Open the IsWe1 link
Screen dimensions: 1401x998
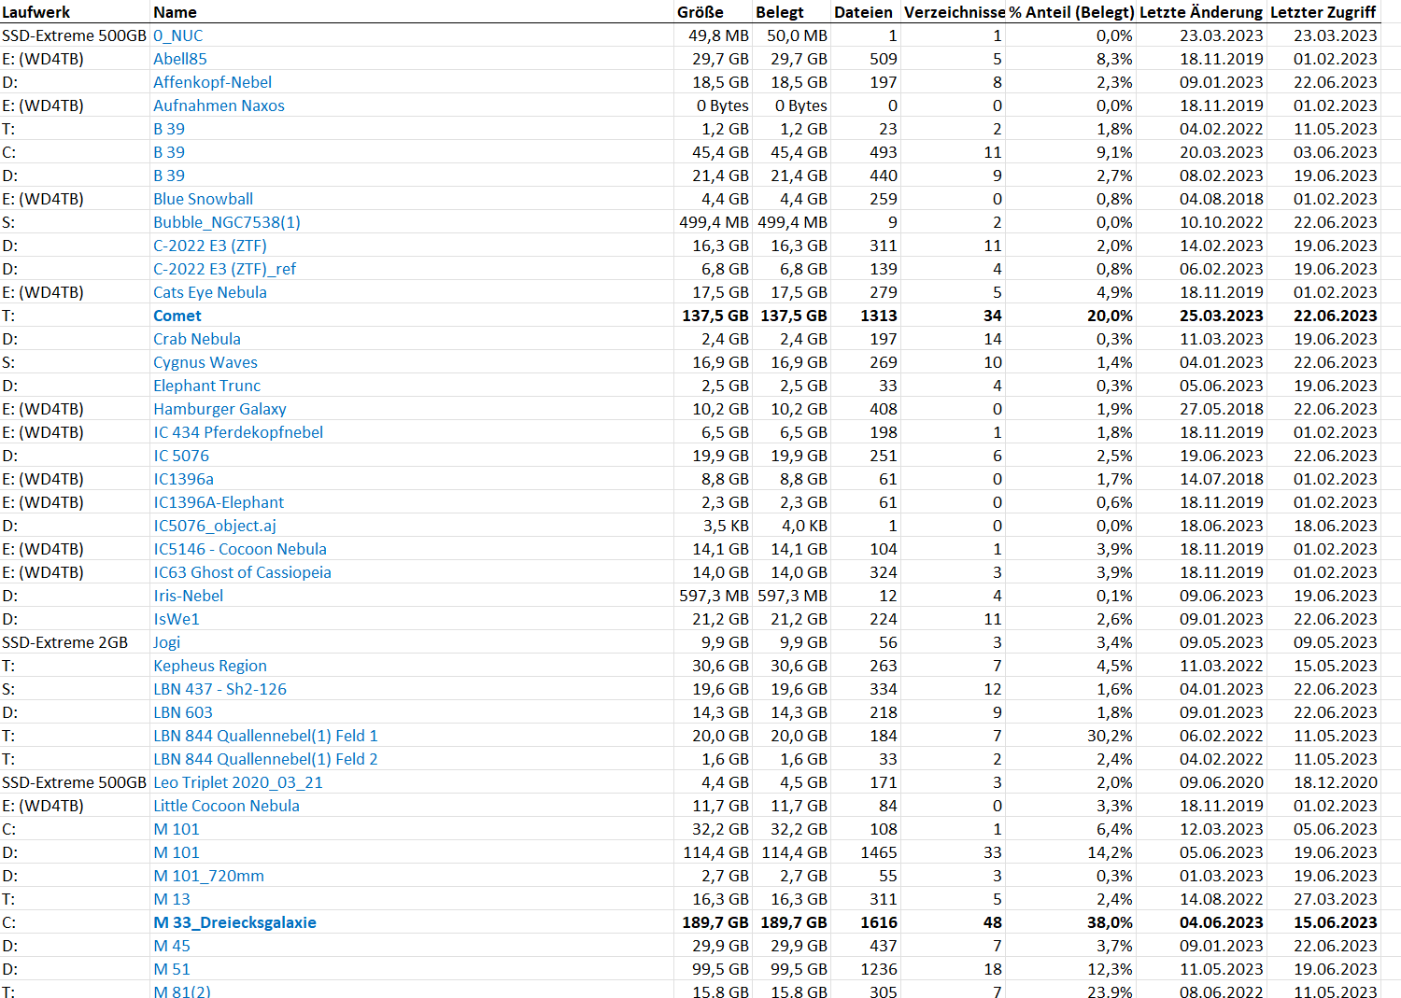pos(177,619)
